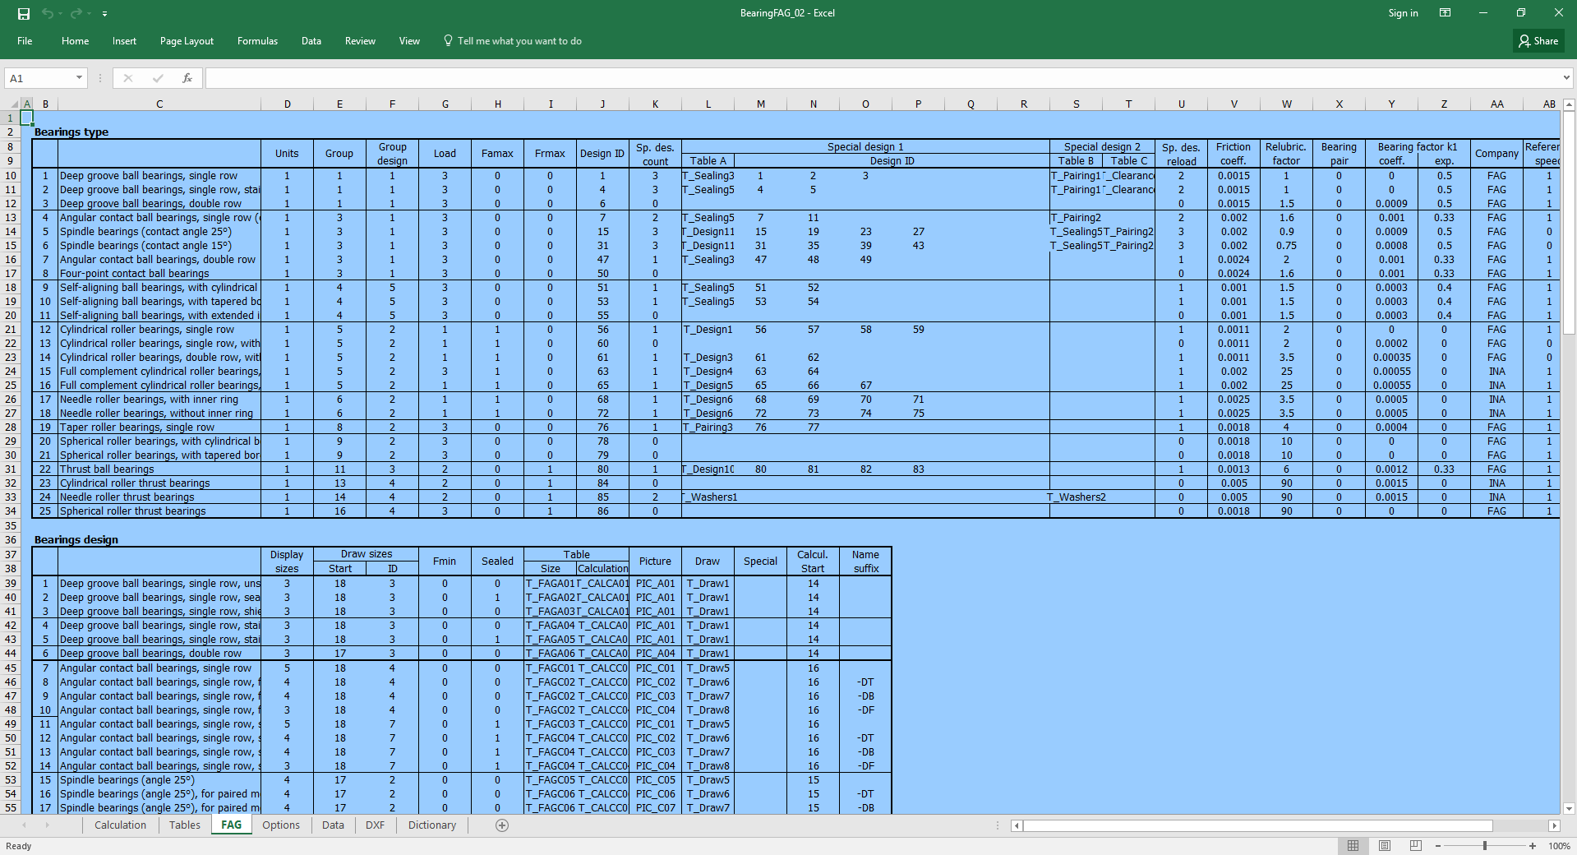Click the Share icon
The height and width of the screenshot is (855, 1577).
click(1538, 40)
